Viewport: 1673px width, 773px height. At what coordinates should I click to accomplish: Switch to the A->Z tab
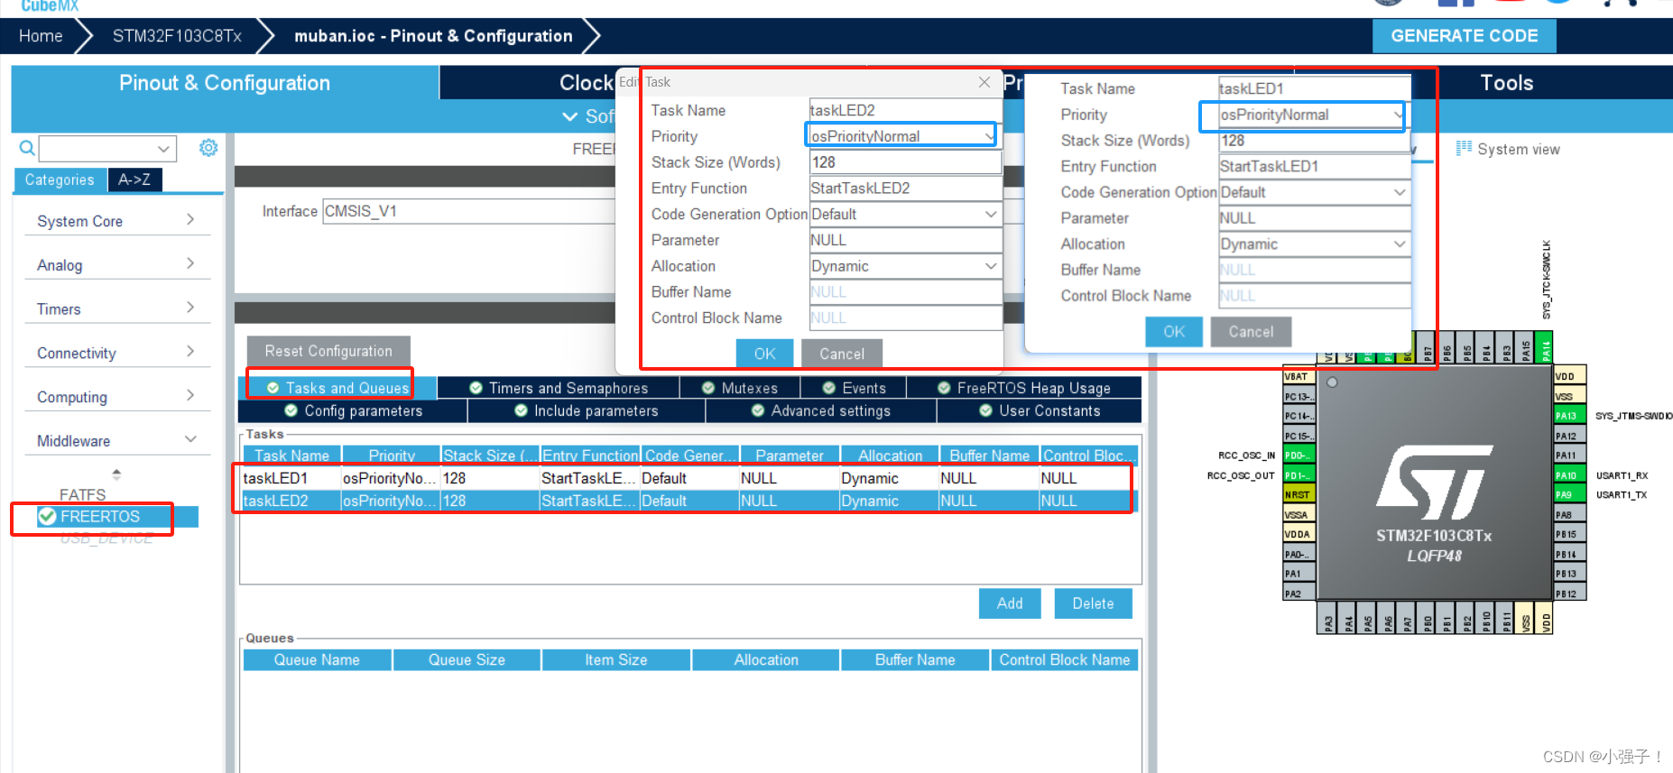[x=134, y=179]
